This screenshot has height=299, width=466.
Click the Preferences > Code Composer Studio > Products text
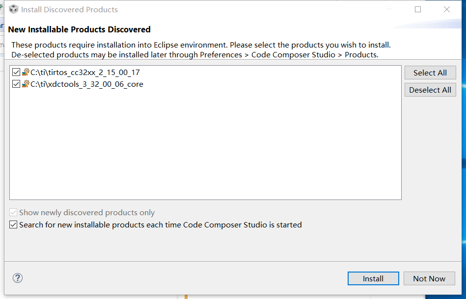(289, 54)
